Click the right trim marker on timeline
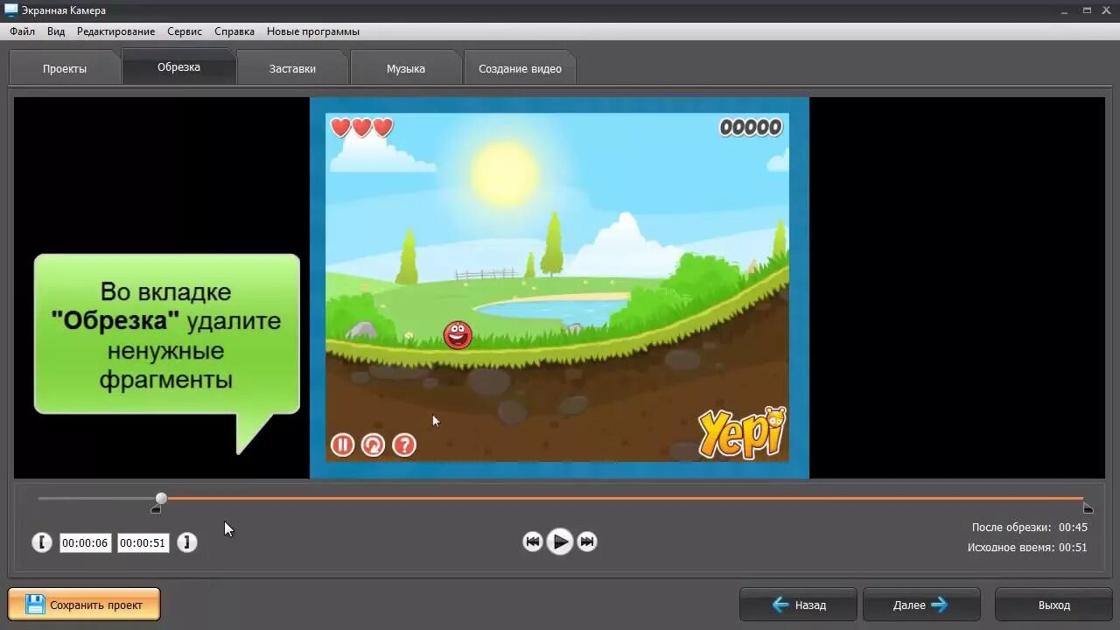Screen dimensions: 1120x630 point(1088,508)
